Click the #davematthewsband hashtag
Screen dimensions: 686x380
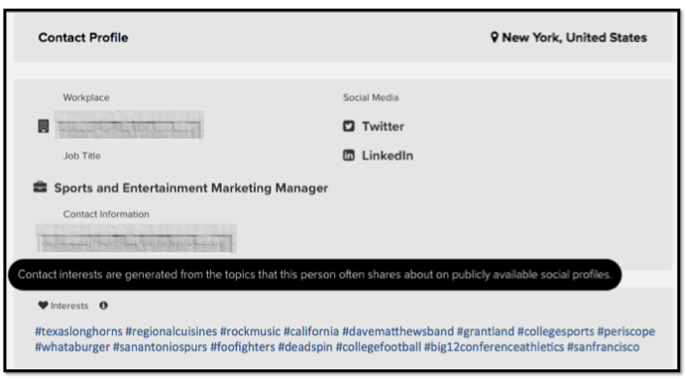pos(399,331)
